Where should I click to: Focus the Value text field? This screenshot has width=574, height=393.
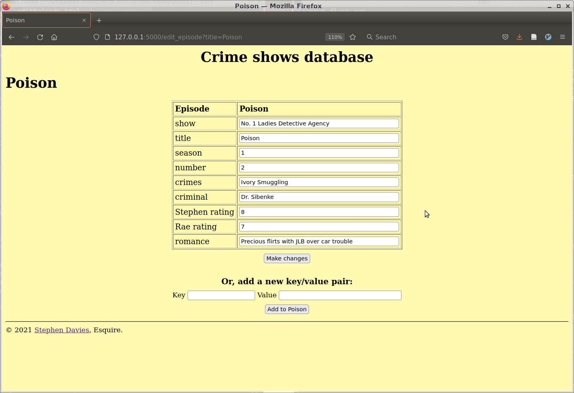tap(340, 295)
